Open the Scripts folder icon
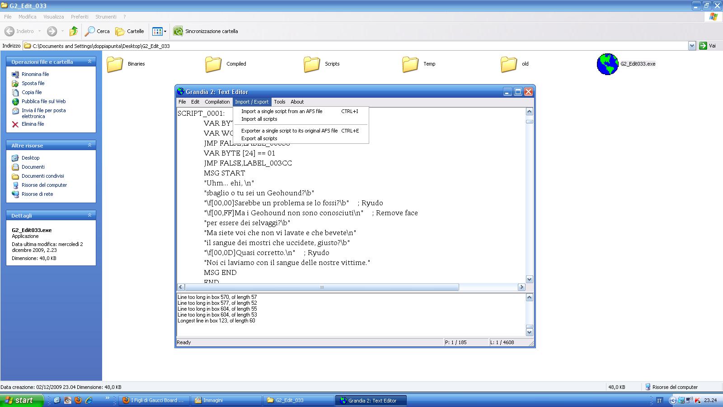This screenshot has width=723, height=407. [x=312, y=64]
